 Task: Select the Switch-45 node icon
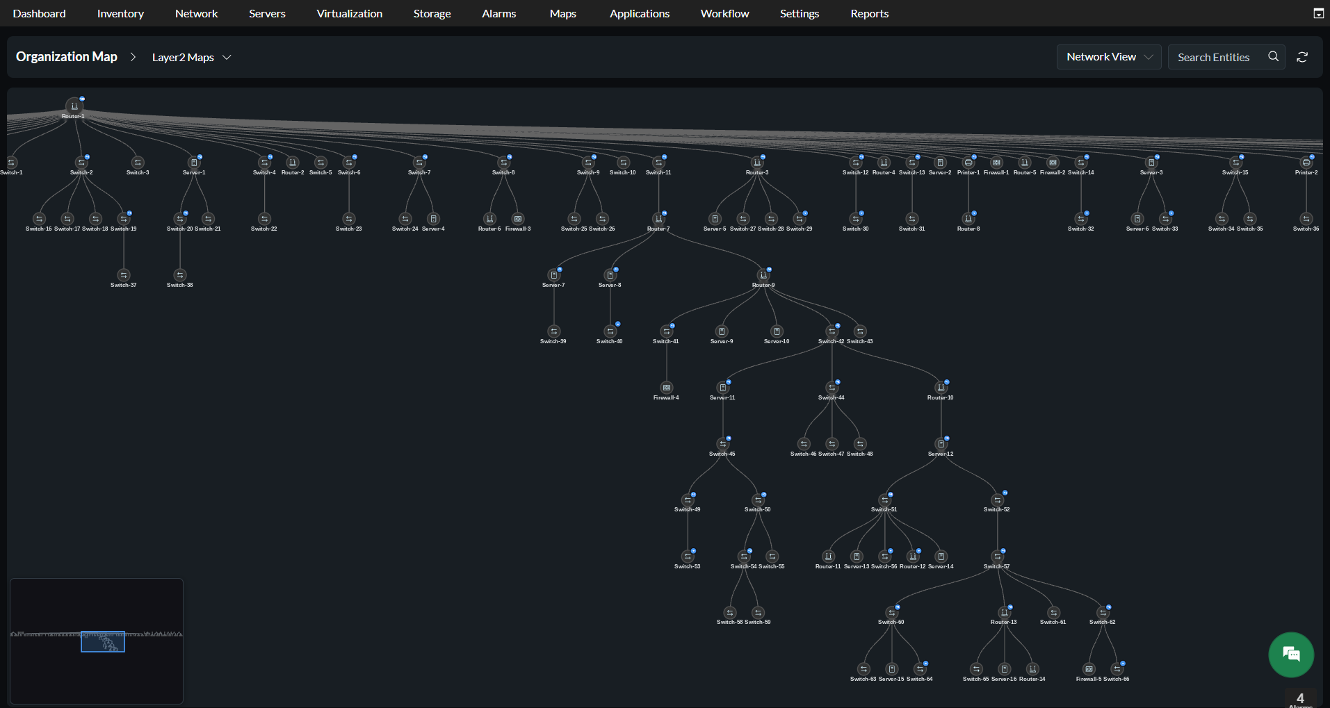(x=723, y=444)
